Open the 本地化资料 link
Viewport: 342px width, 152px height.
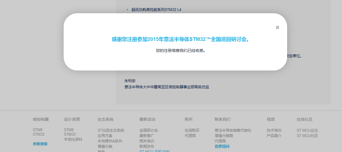(x=73, y=139)
